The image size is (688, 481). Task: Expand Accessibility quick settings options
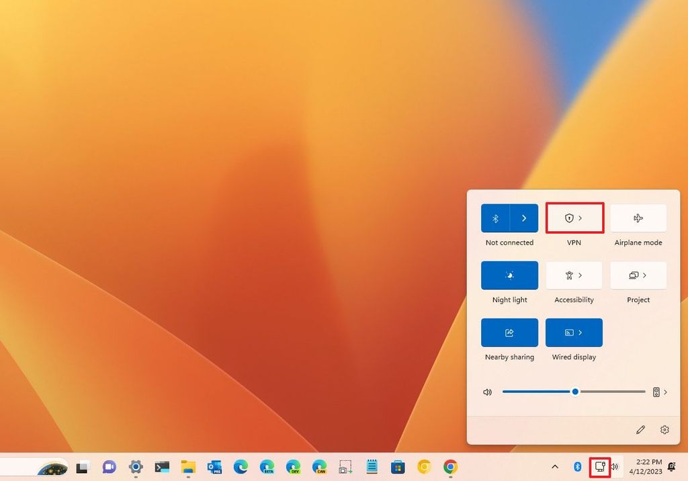tap(582, 275)
